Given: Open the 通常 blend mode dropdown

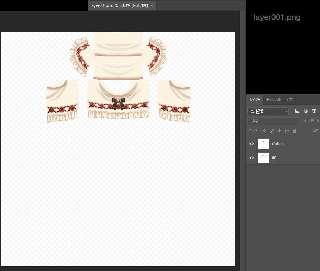Looking at the screenshot, I should click(x=273, y=121).
